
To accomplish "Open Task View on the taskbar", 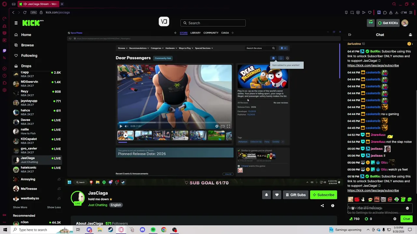I will (78, 230).
